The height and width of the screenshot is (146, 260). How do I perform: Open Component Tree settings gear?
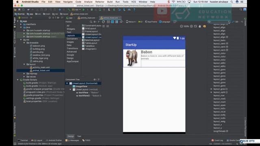(95, 79)
